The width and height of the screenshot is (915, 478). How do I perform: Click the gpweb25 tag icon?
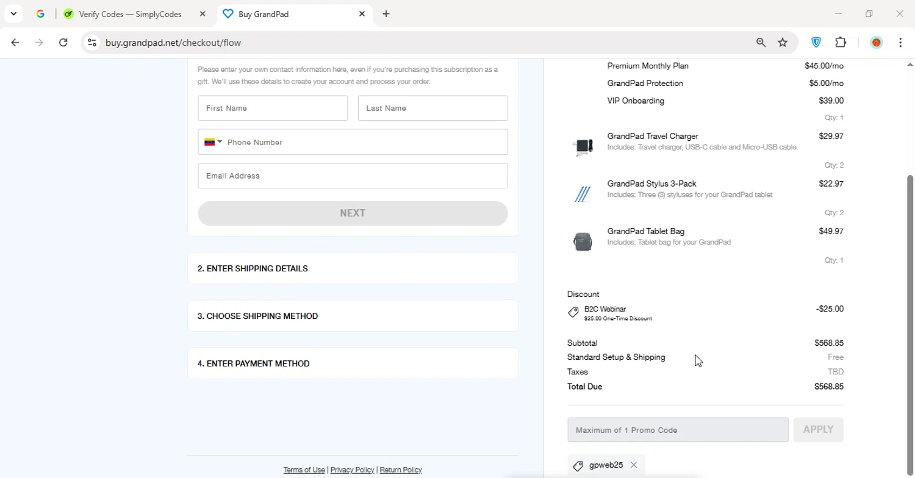(578, 466)
